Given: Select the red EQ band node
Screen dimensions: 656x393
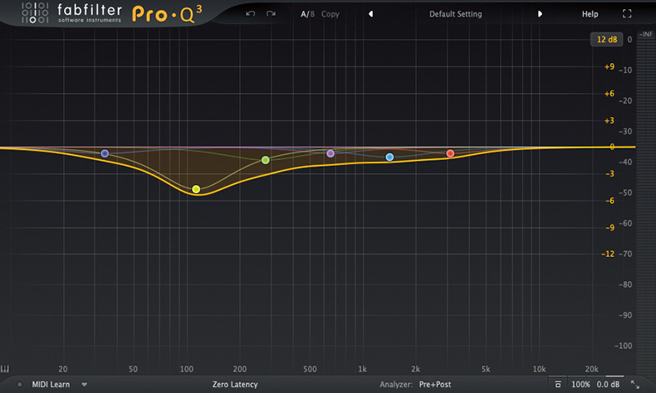Looking at the screenshot, I should [x=450, y=153].
